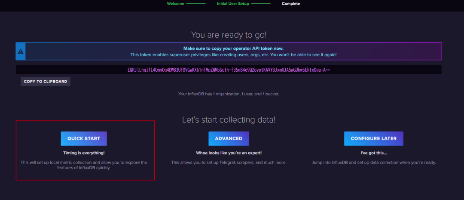This screenshot has width=464, height=200.
Task: Click the Telegraf, scrapers description text
Action: click(x=229, y=163)
